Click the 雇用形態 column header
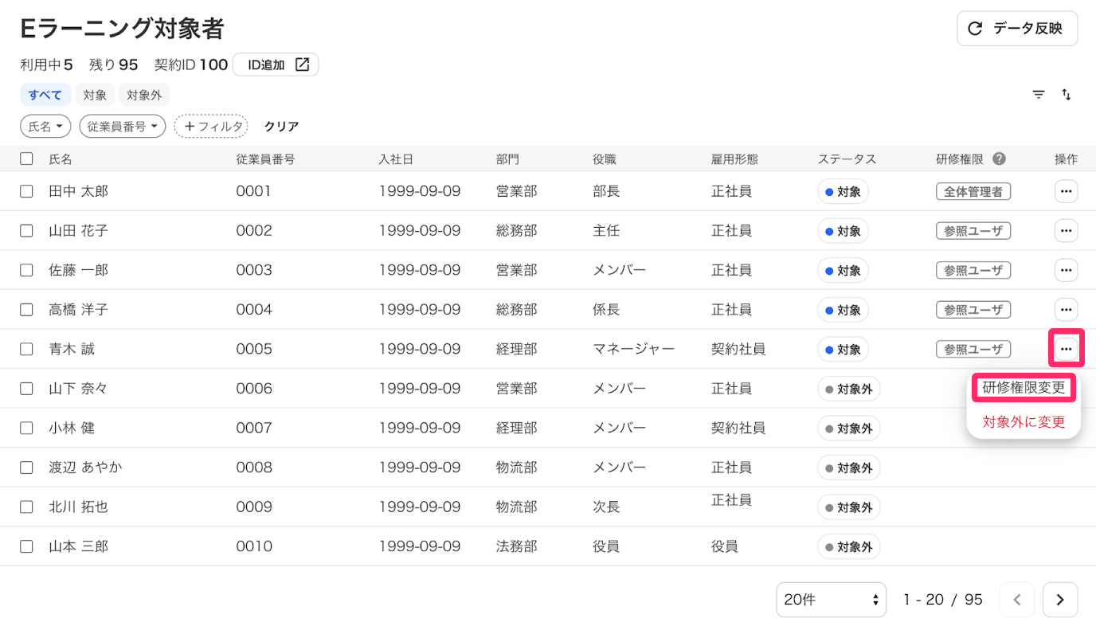 [x=734, y=158]
